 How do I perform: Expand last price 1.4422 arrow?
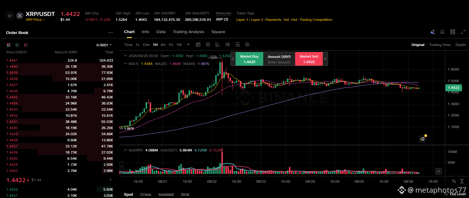111,180
